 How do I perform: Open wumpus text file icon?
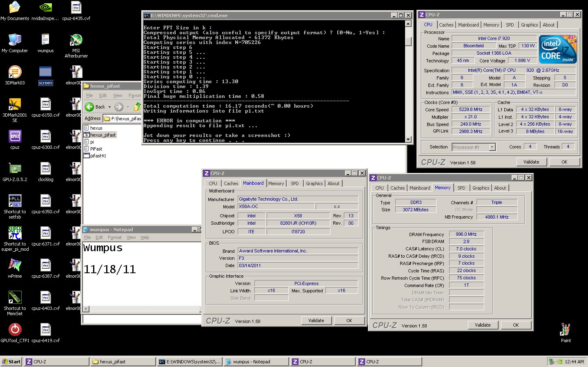point(45,43)
